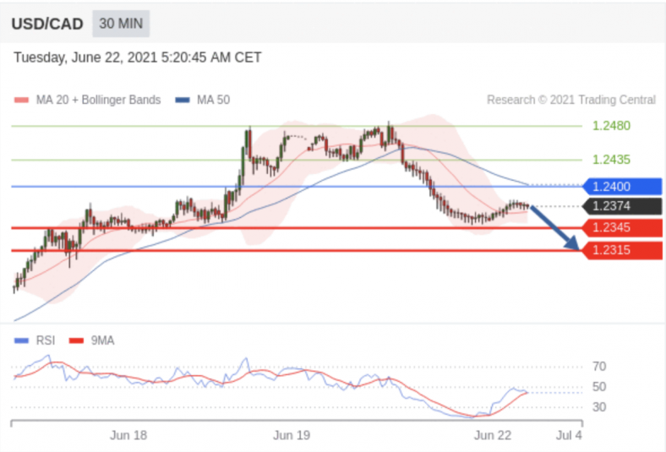The image size is (666, 452).
Task: Click the 1.2480 resistance level label
Action: (611, 126)
